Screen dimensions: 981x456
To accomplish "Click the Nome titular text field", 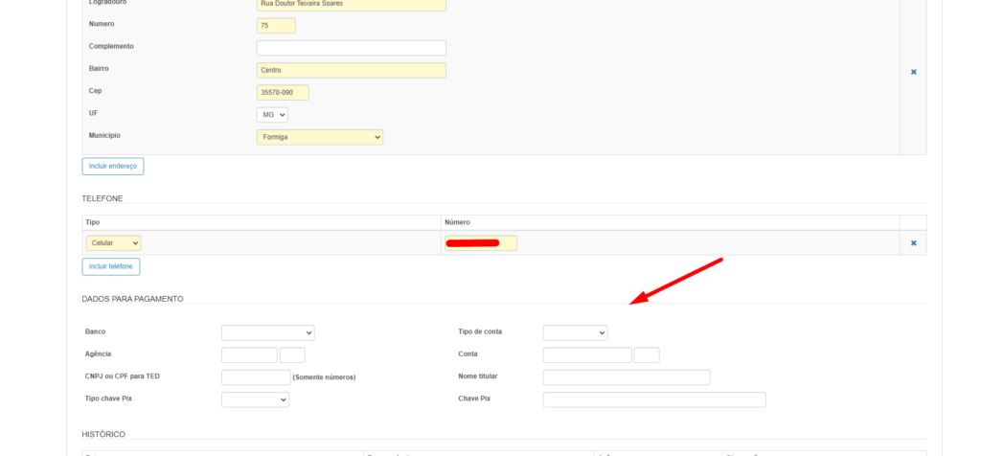I will click(627, 377).
